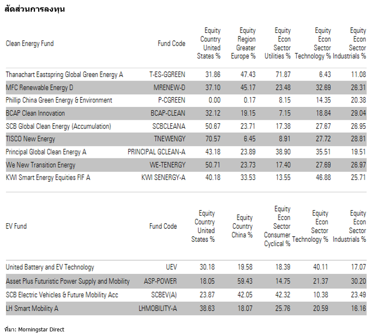Select the ASP-POWER fund code

[x=160, y=281]
